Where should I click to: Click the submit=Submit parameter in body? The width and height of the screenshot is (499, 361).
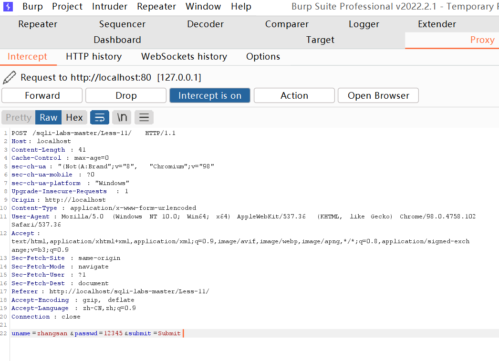155,333
